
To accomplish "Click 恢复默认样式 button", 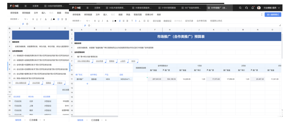I will 216,21.
